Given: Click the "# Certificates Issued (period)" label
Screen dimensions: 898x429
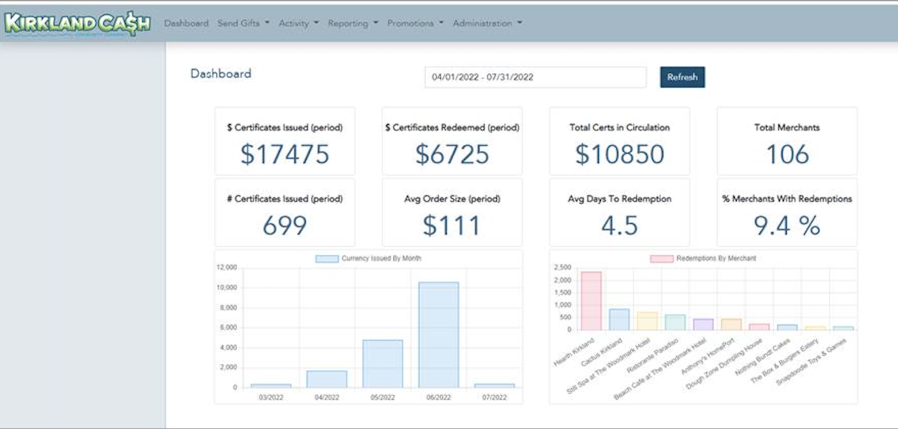Looking at the screenshot, I should 285,199.
